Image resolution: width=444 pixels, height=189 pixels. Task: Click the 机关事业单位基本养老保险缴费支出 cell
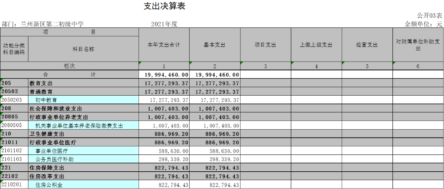[x=83, y=126]
